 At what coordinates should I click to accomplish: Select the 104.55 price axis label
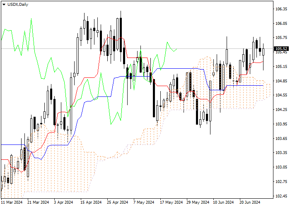coord(281,95)
